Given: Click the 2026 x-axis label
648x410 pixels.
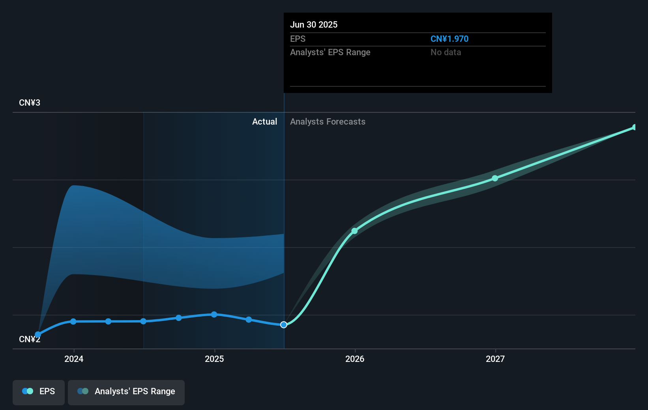Looking at the screenshot, I should 355,359.
